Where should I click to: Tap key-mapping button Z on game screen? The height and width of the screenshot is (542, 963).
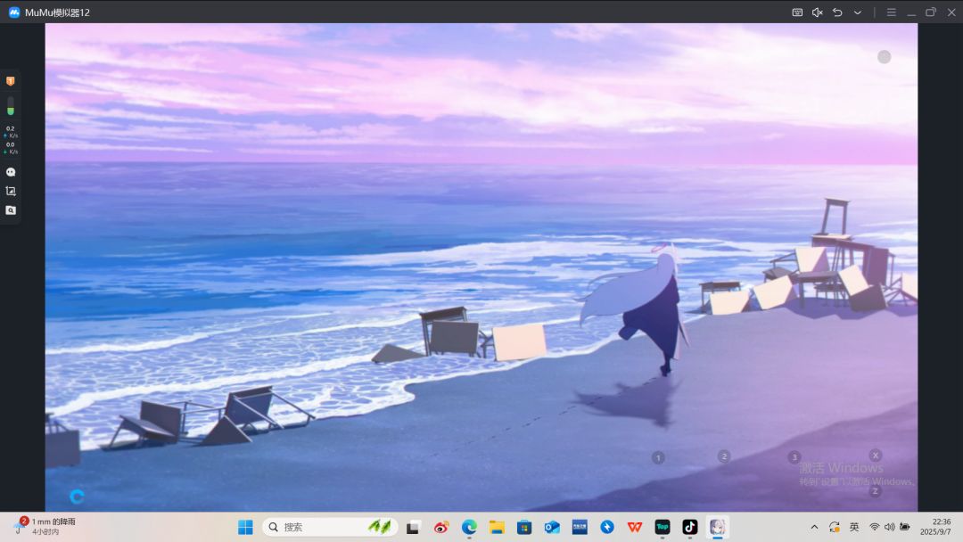point(876,491)
